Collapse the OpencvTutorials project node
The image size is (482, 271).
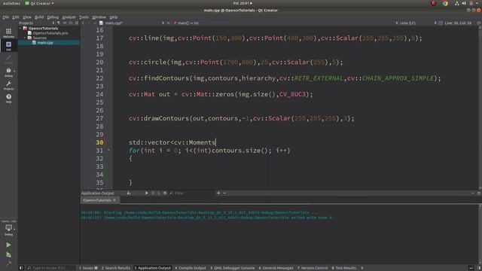20,29
